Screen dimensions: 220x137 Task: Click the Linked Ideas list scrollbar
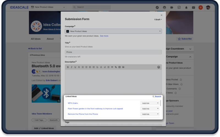click(161, 104)
